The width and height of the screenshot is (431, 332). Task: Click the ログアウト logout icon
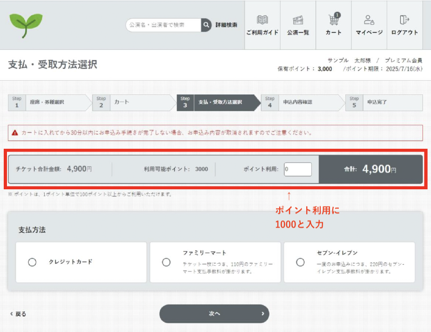404,21
